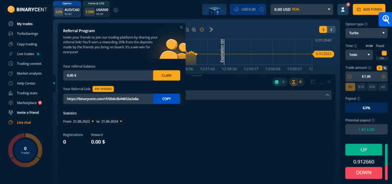Screen dimensions: 392x184
Task: Open the user profile icon
Action: click(343, 9)
